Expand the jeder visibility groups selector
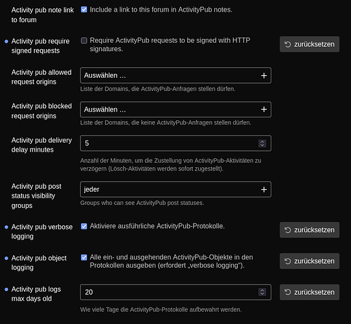Viewport: 351px width, 324px height. 175,190
